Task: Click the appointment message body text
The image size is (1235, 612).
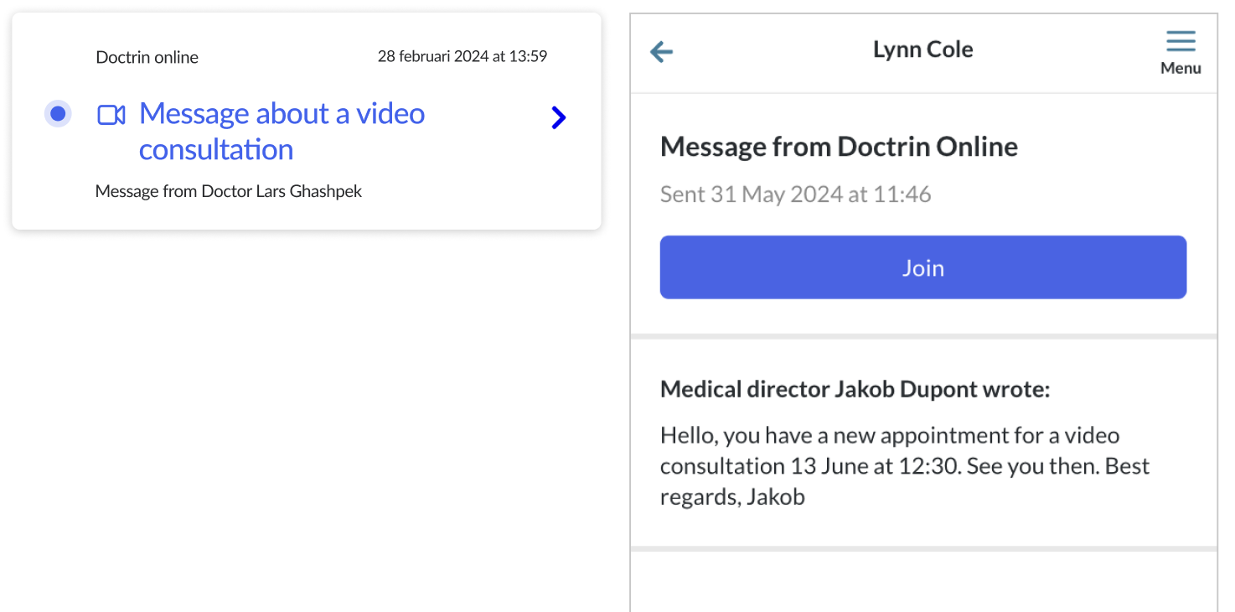Action: tap(905, 466)
